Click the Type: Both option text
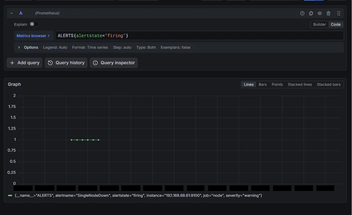The height and width of the screenshot is (215, 352). pyautogui.click(x=146, y=47)
